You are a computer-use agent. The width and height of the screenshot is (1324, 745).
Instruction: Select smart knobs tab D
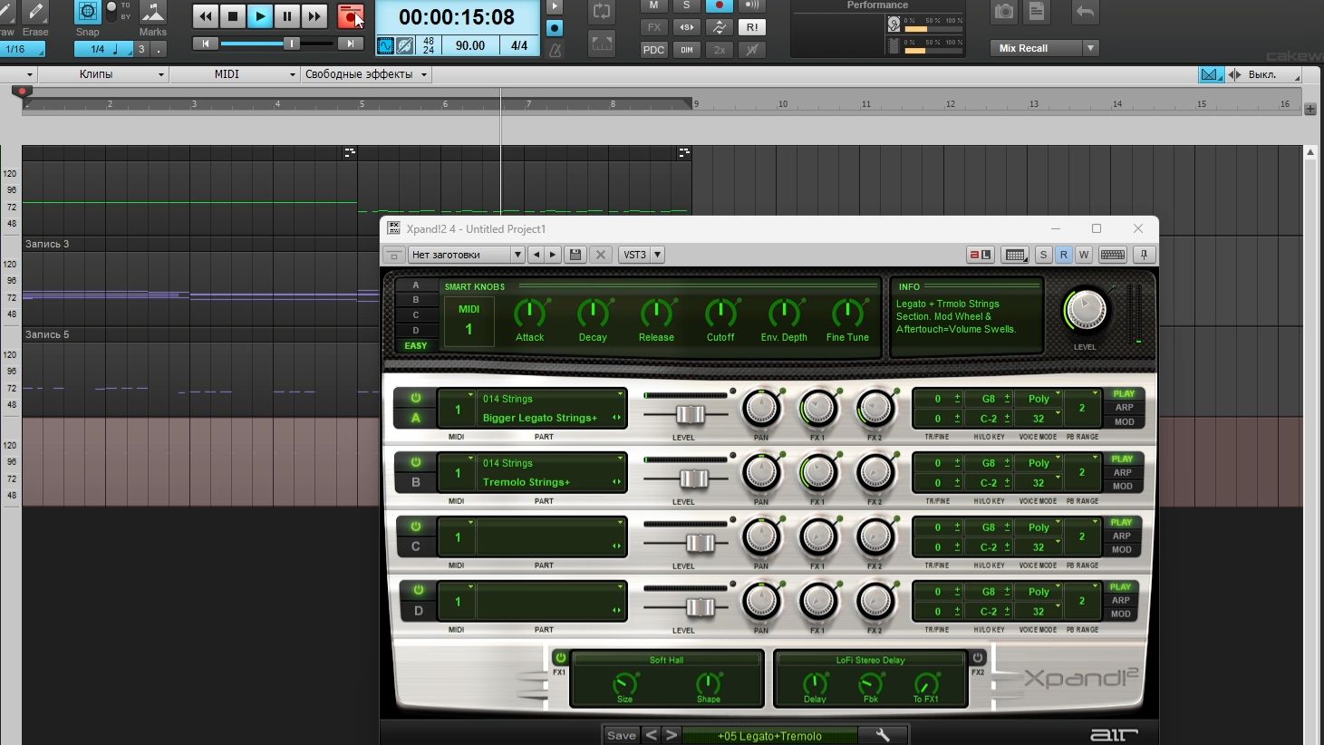coord(416,331)
